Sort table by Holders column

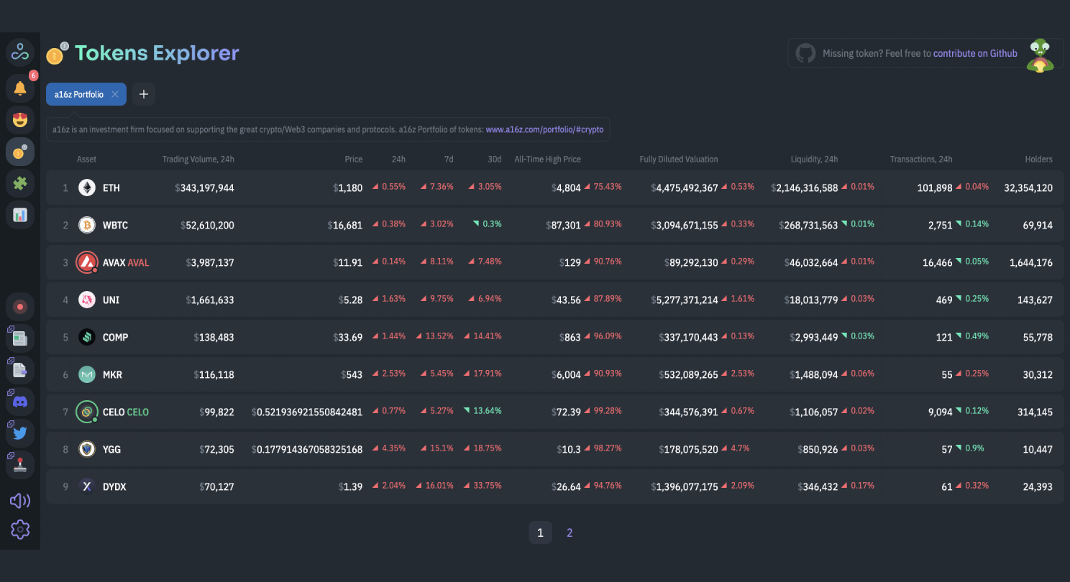(x=1038, y=160)
